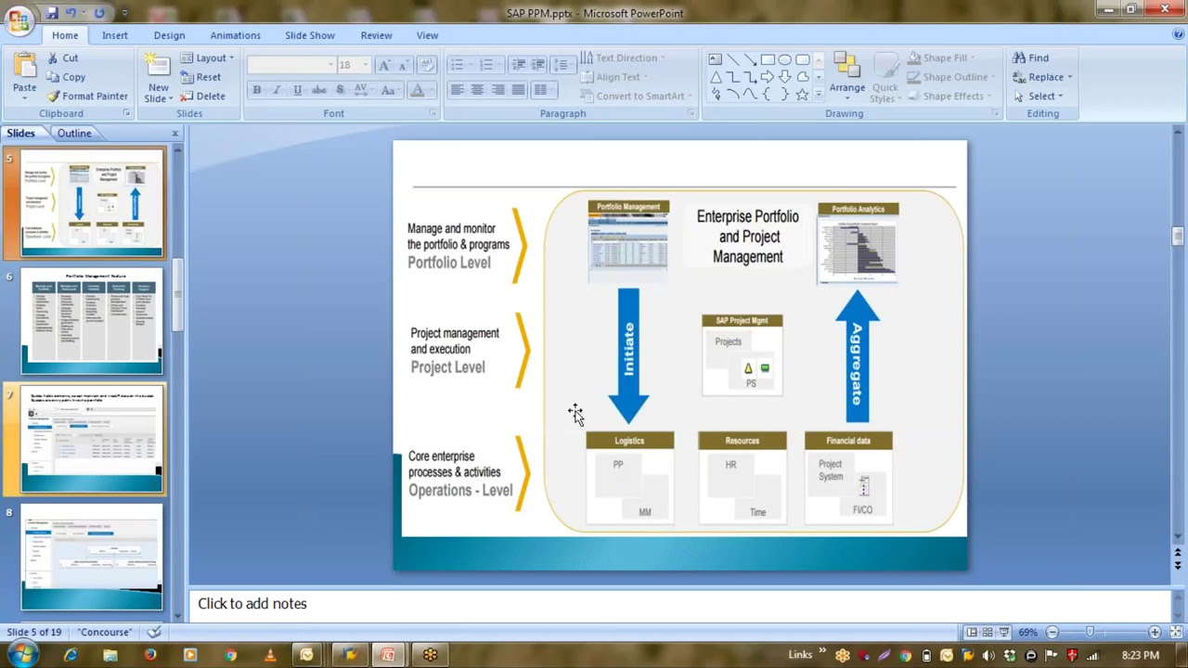Open the Insert ribbon tab
Viewport: 1188px width, 668px height.
point(115,35)
